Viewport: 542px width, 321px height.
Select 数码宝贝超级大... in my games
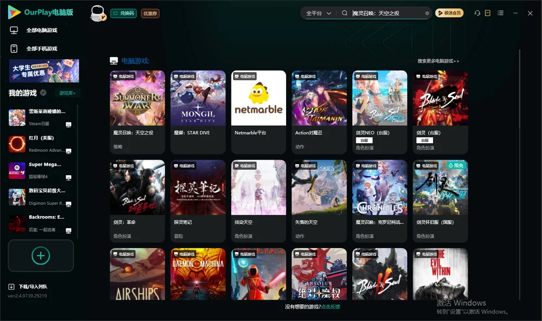41,197
